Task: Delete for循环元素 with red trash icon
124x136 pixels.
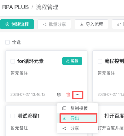Action: (x=68, y=95)
